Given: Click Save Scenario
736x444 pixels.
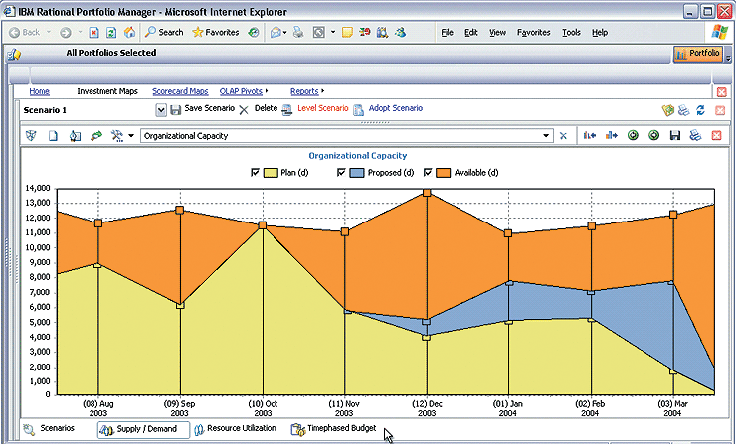Looking at the screenshot, I should (x=202, y=109).
